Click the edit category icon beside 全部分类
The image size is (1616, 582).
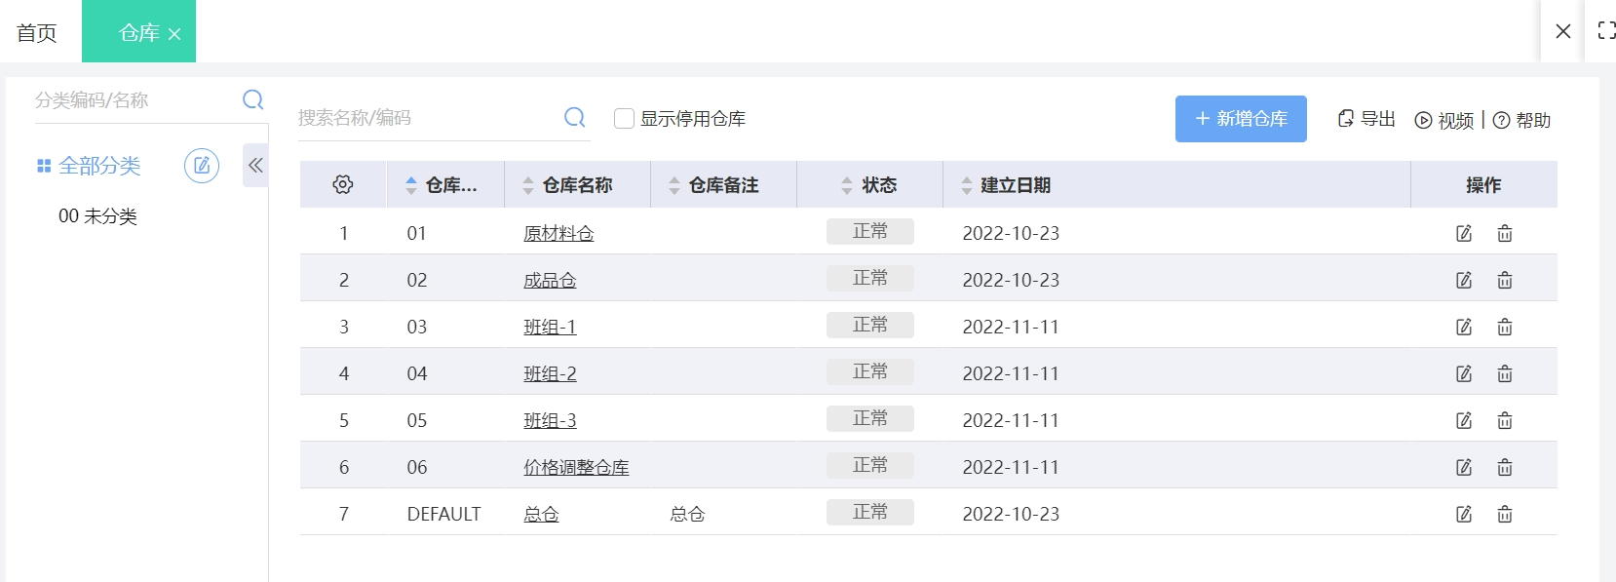click(202, 166)
